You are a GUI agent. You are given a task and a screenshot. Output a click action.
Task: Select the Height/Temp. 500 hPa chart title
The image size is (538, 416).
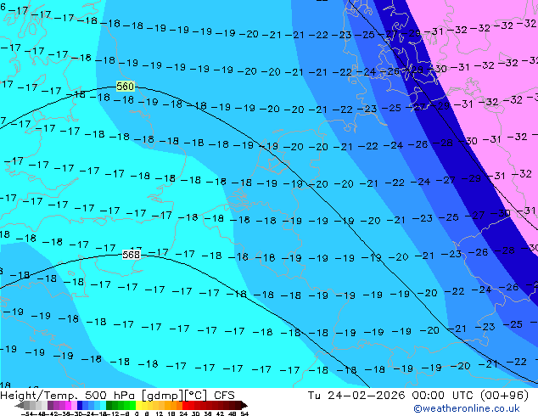pyautogui.click(x=67, y=396)
